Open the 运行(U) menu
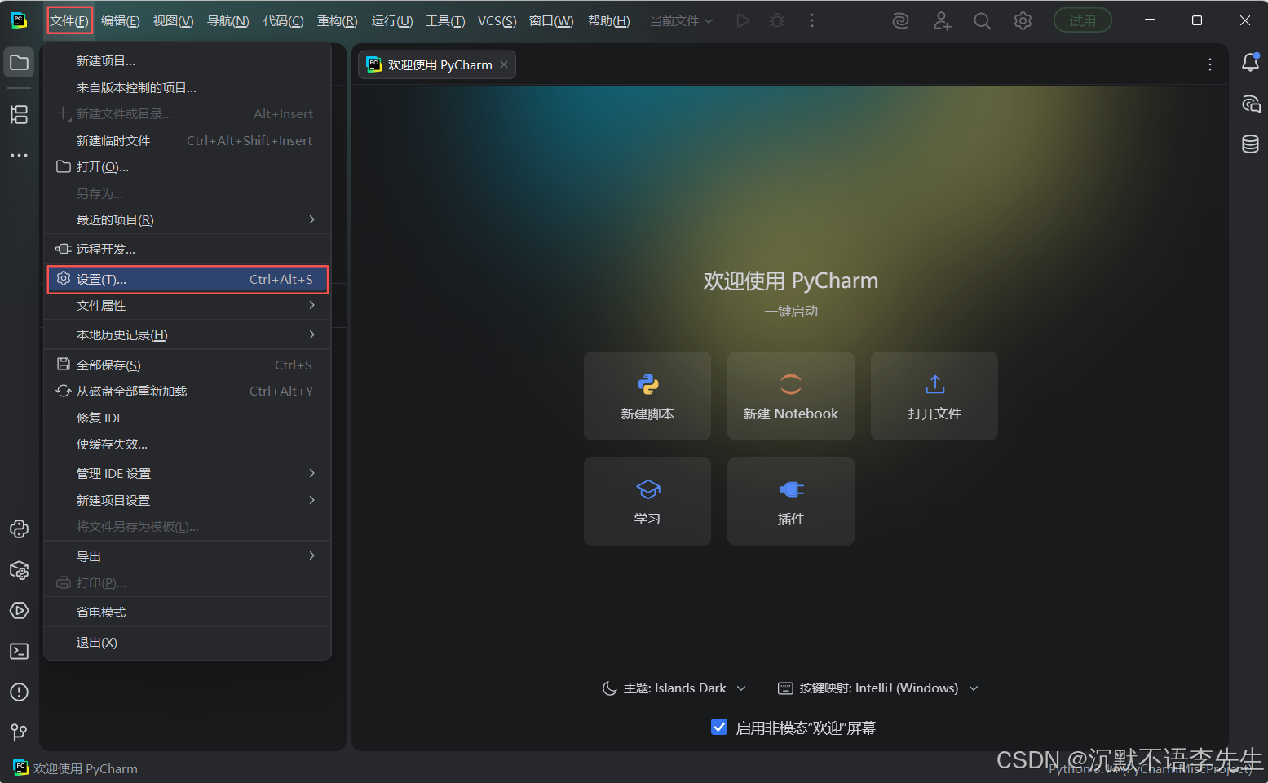 point(392,20)
